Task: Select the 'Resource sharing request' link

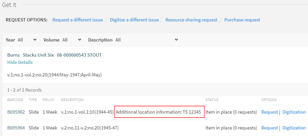Action: (x=191, y=20)
